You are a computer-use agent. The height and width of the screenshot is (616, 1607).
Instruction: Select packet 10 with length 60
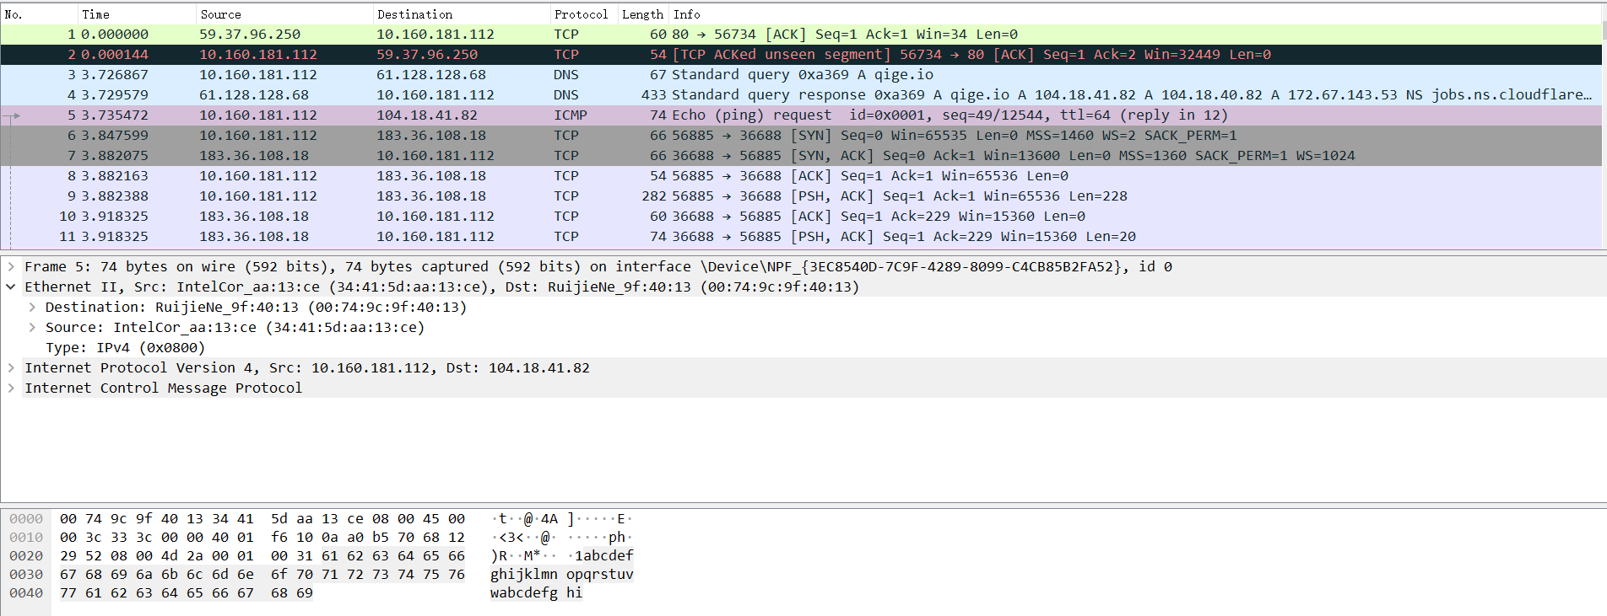801,217
